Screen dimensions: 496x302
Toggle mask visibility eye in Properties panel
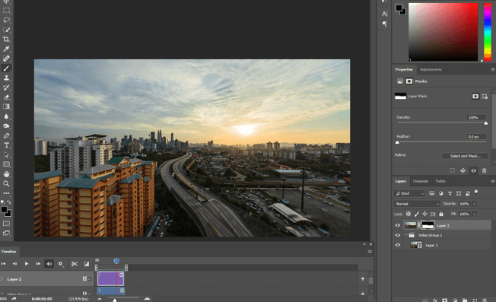coord(473,170)
